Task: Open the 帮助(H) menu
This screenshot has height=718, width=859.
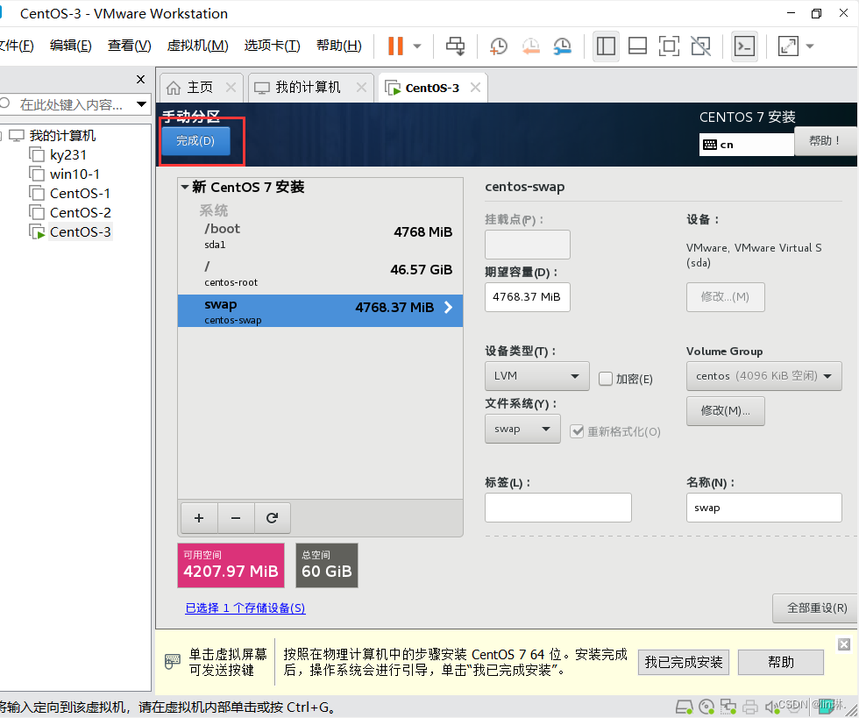Action: tap(339, 45)
